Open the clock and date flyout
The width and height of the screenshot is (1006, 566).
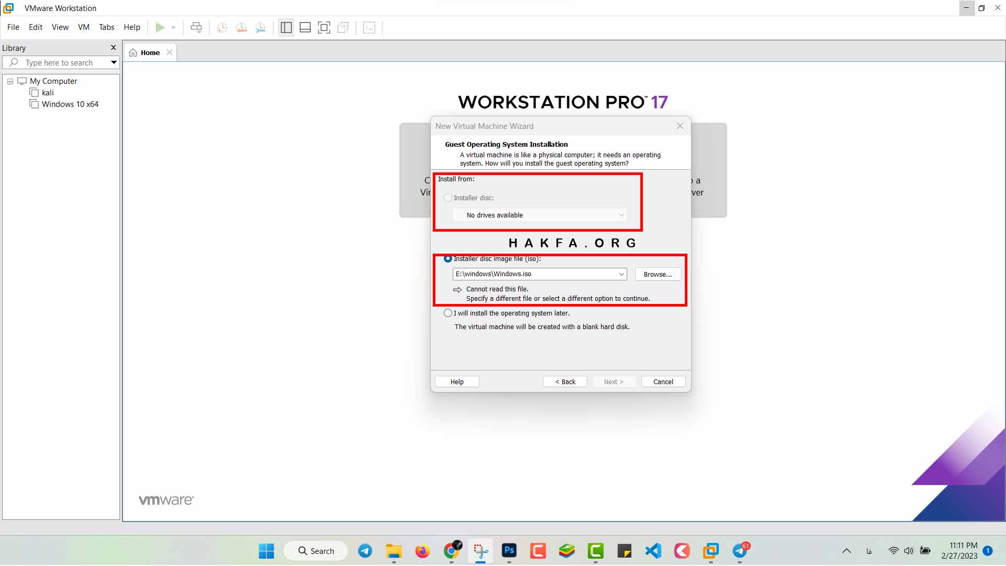pyautogui.click(x=959, y=551)
